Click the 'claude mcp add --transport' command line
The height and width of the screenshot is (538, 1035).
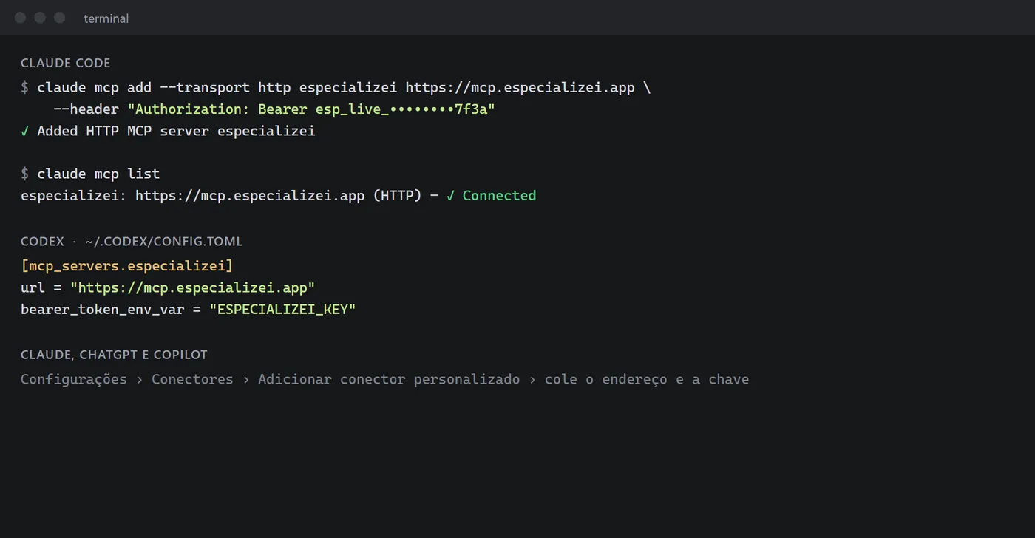pyautogui.click(x=336, y=87)
